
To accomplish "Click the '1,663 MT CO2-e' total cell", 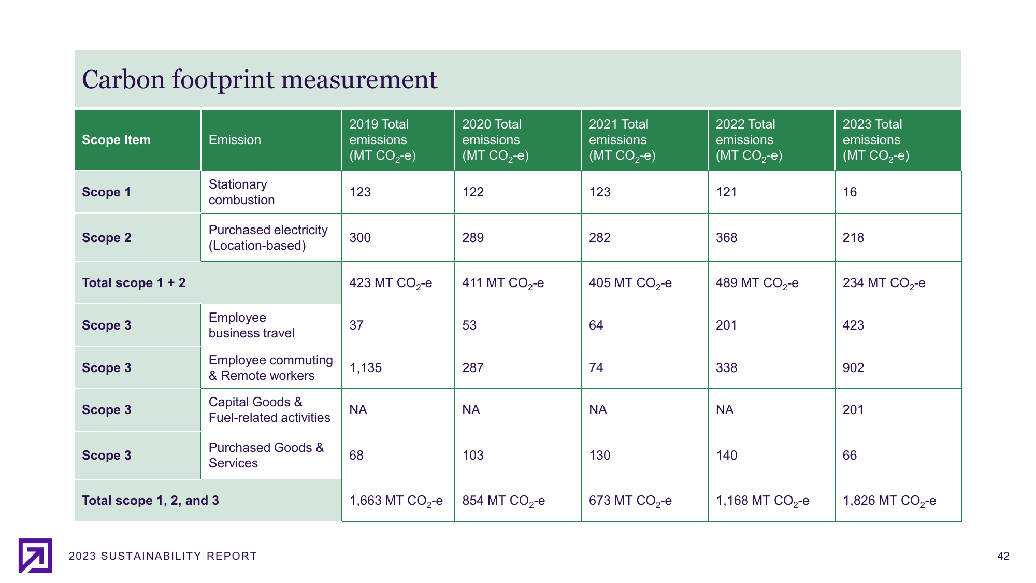I will 398,501.
